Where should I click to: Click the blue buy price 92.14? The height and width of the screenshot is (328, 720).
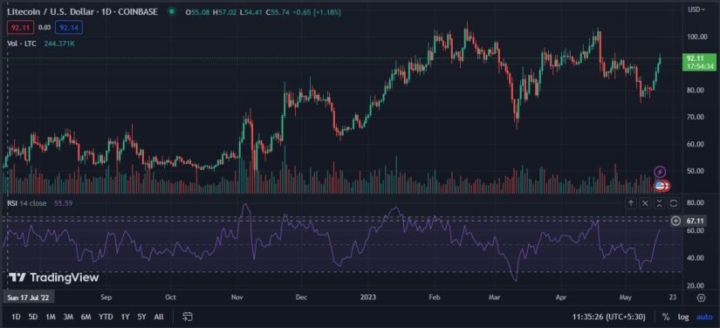68,28
